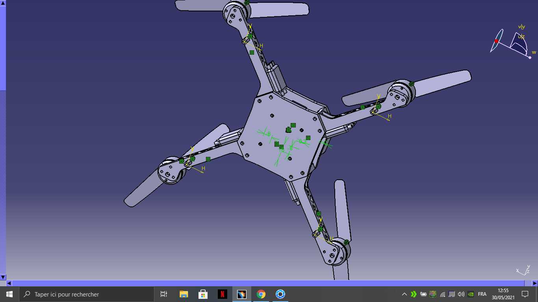
Task: Click the vertical scrollbar up arrow
Action: point(3,3)
